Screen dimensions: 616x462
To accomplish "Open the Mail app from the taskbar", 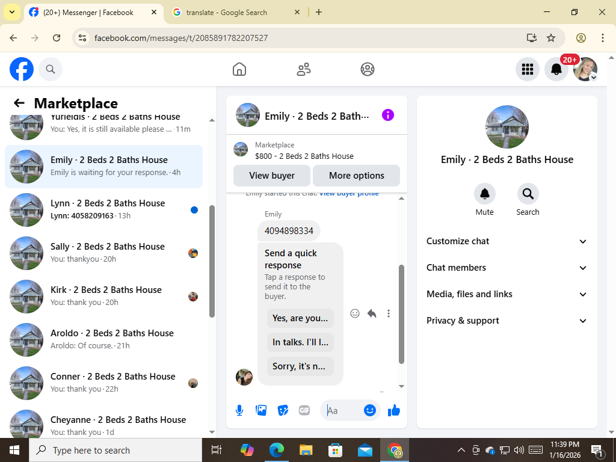I will pos(365,450).
